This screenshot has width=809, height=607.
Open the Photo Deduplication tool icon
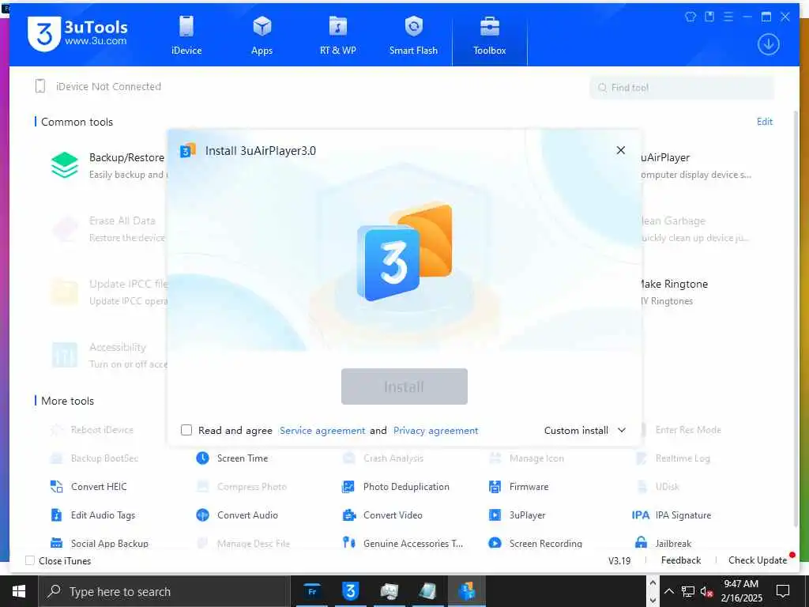point(348,486)
